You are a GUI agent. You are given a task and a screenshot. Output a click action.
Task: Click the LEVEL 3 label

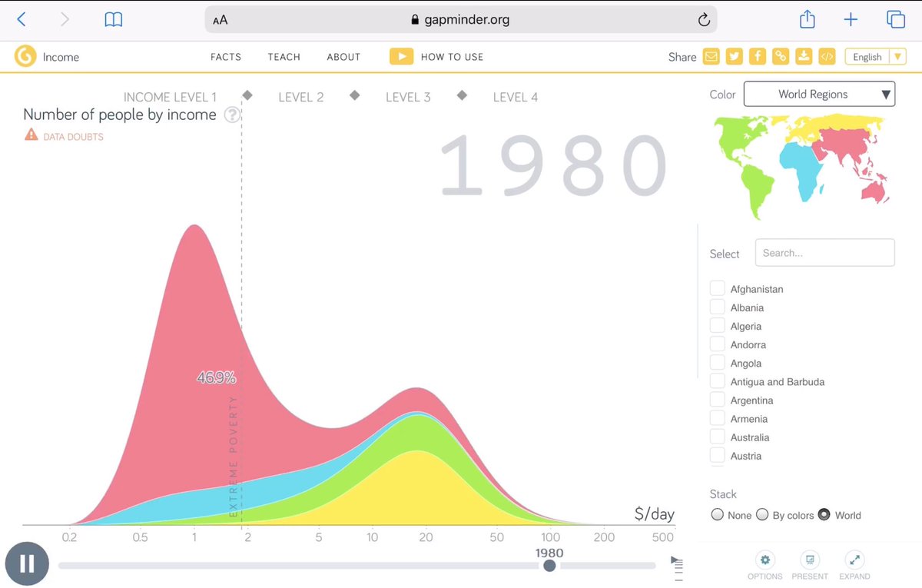coord(408,97)
